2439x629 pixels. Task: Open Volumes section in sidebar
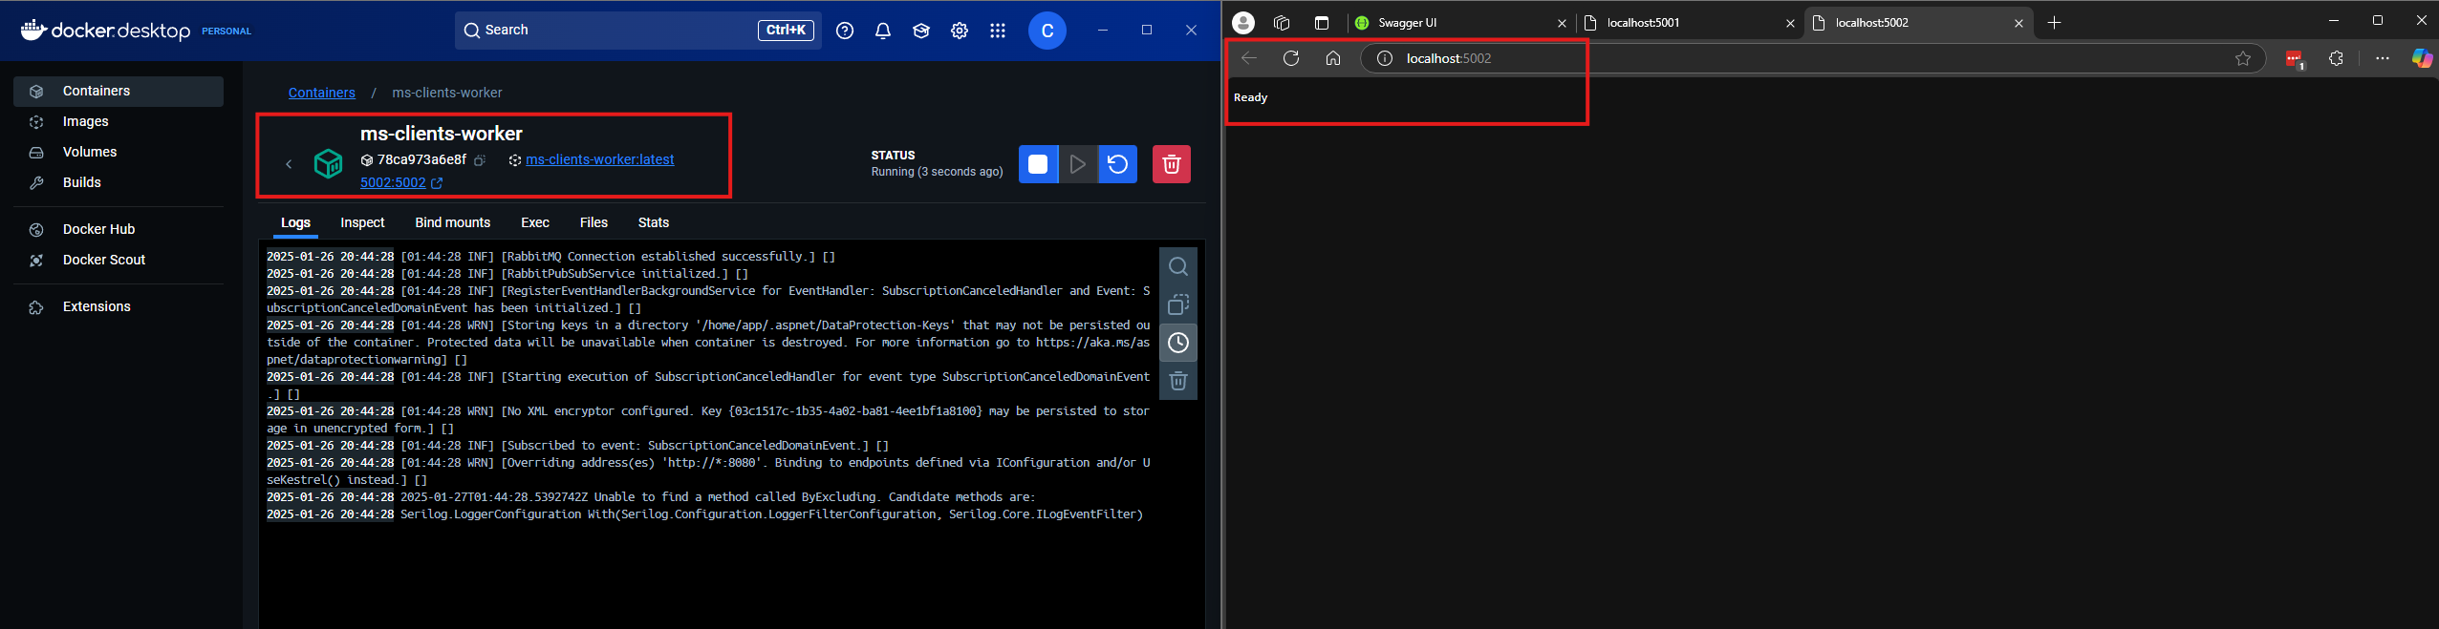pos(119,152)
